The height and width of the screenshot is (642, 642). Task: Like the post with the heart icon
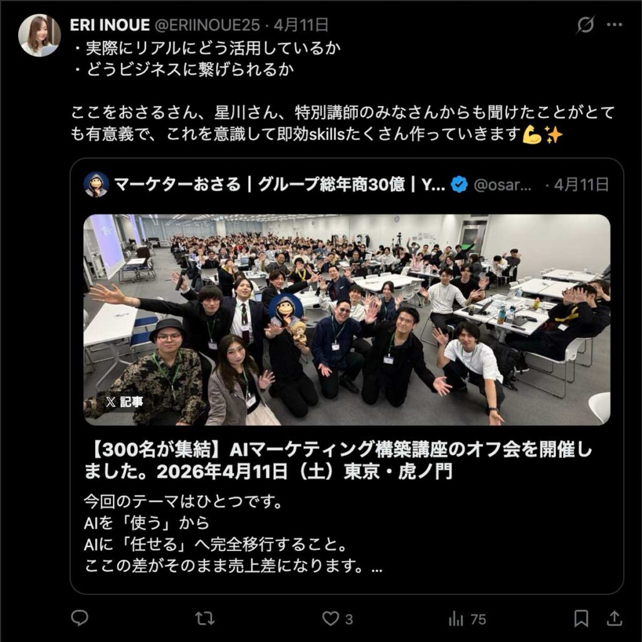[x=330, y=619]
